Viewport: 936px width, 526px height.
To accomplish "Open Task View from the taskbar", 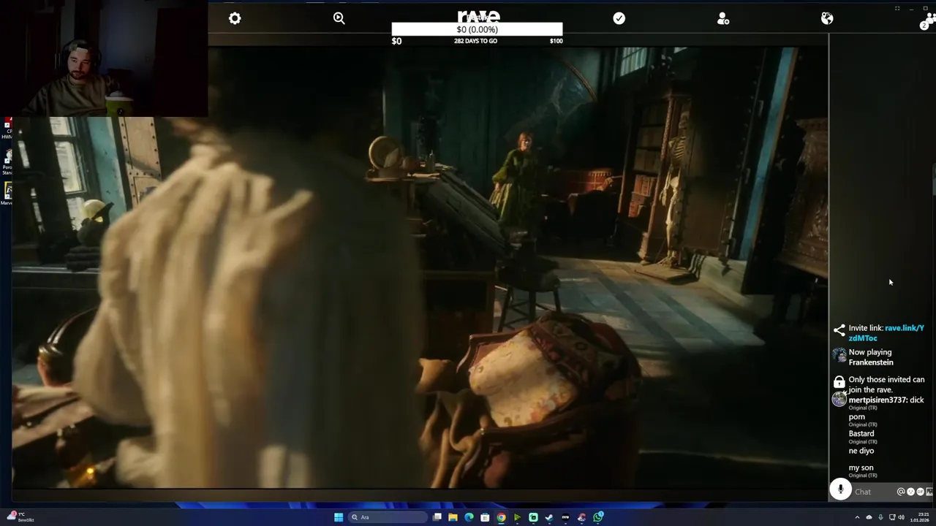I will coord(437,517).
